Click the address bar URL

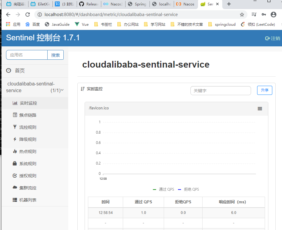(x=111, y=15)
